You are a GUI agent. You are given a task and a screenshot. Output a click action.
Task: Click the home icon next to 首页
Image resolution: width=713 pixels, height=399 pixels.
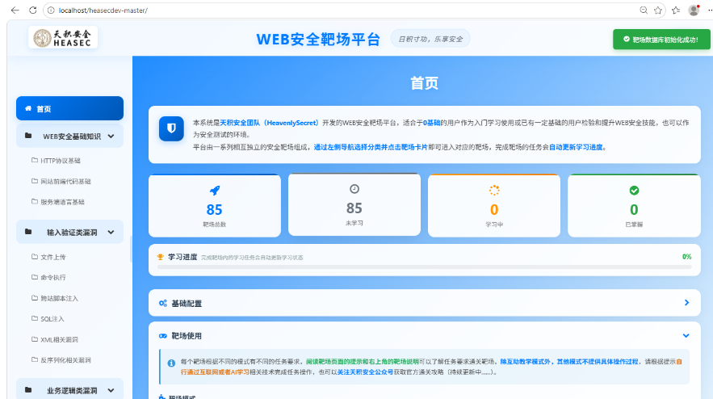(28, 108)
